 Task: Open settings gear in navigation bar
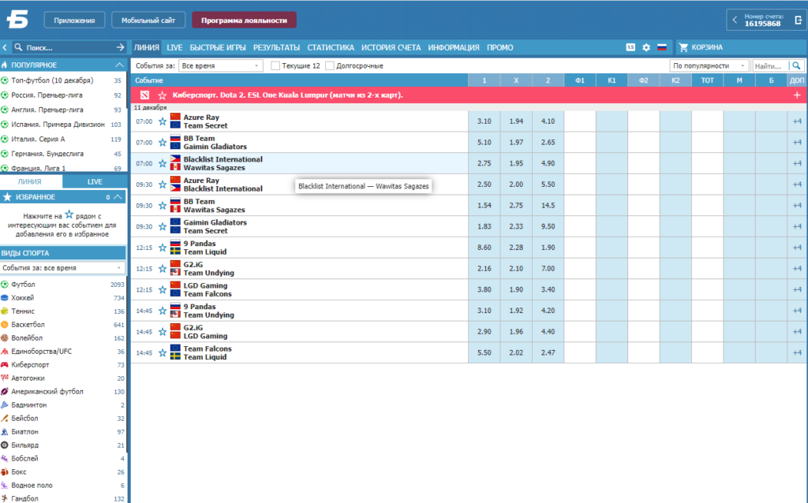pos(646,47)
